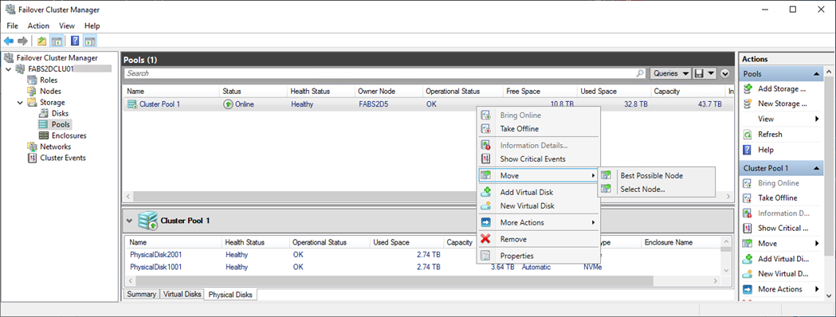Click Select Node... submenu option

(642, 189)
